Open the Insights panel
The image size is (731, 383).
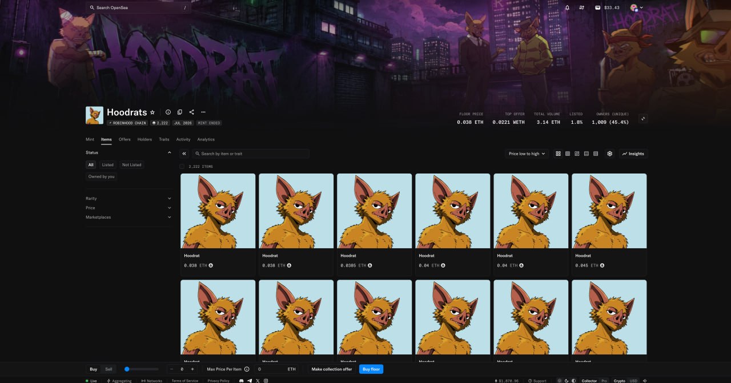point(633,154)
